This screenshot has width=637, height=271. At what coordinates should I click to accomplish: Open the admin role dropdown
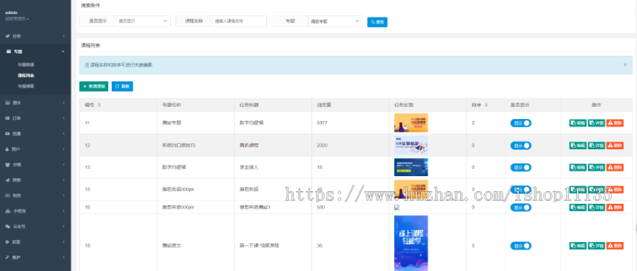(x=17, y=18)
